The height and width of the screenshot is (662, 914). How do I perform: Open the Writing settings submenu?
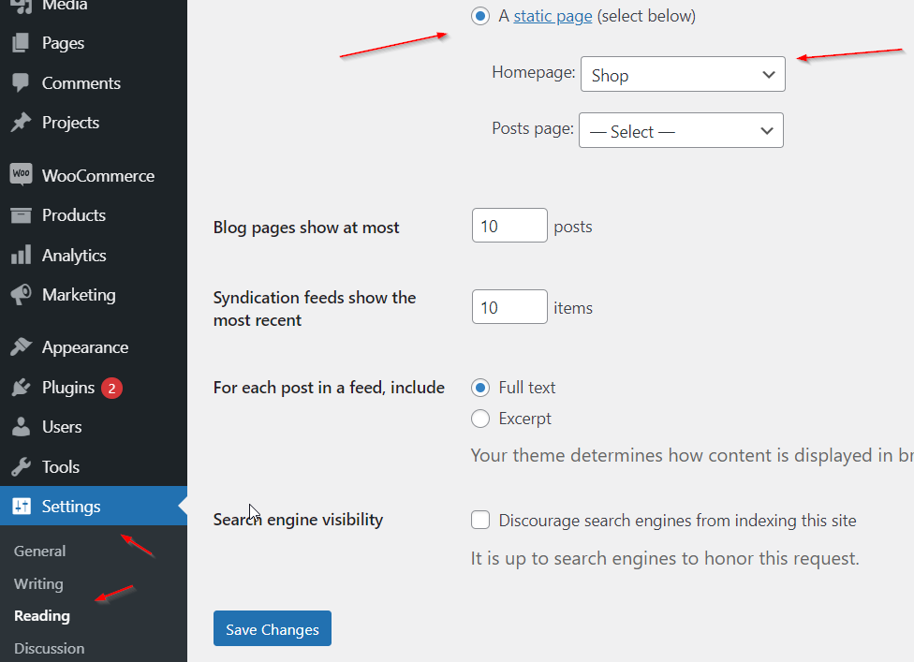[38, 584]
